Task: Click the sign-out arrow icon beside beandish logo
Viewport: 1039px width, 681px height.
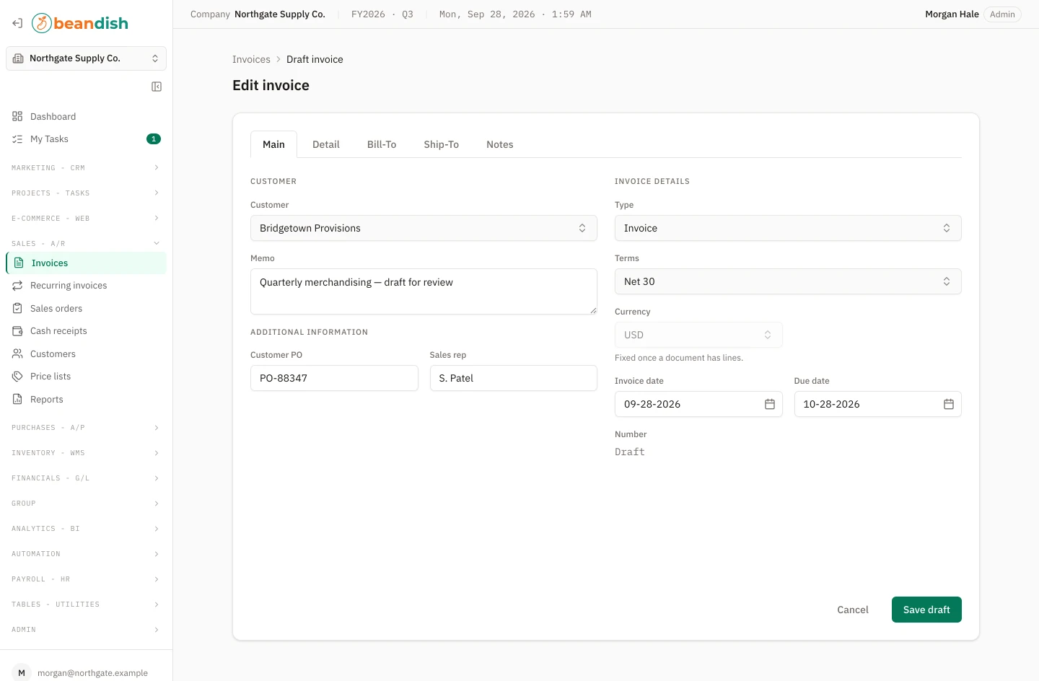Action: [x=17, y=23]
